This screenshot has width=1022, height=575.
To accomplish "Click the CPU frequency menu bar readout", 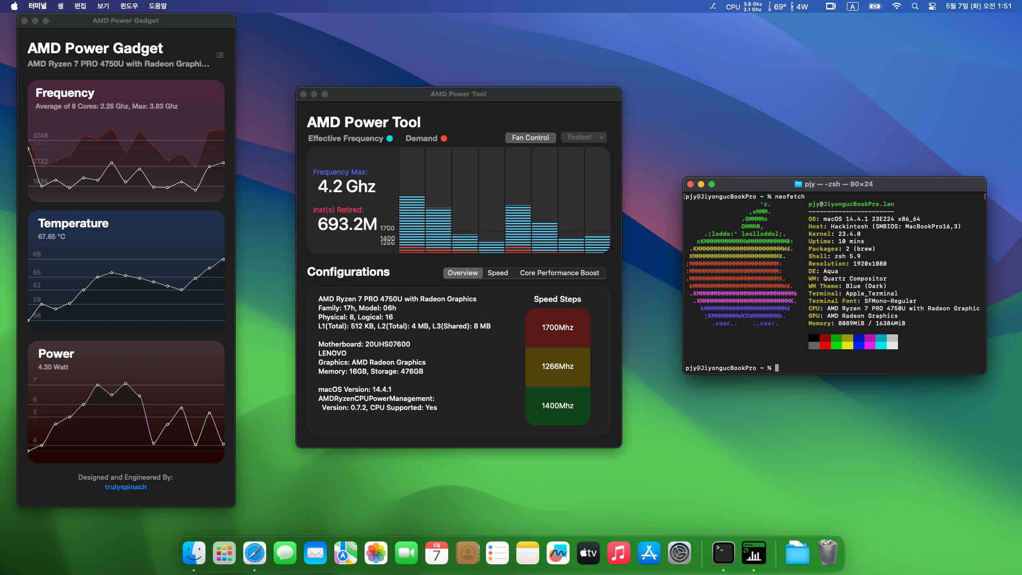I will click(744, 6).
